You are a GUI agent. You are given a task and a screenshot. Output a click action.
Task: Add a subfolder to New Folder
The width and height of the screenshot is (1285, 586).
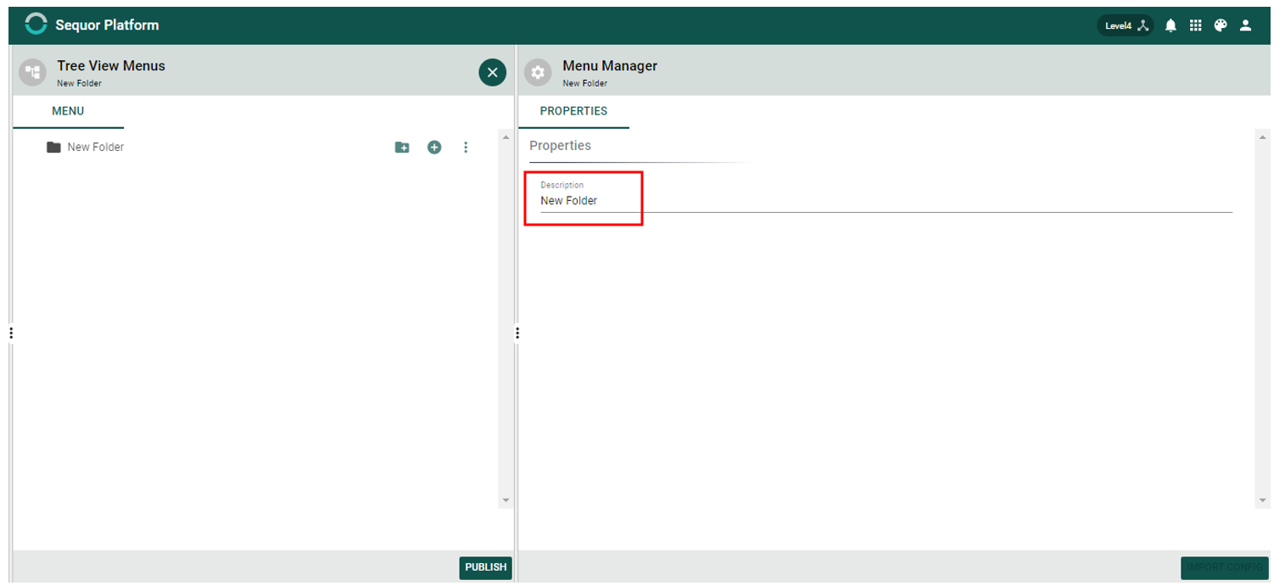point(402,148)
